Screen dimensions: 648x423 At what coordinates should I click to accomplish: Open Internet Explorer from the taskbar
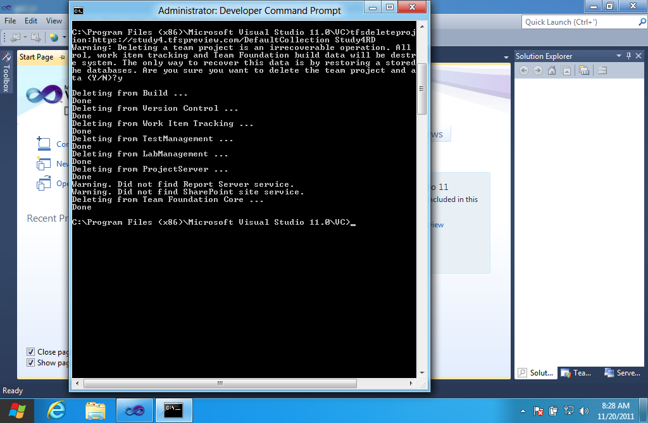[56, 410]
